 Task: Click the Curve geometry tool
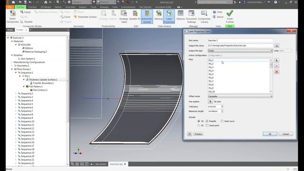tap(65, 17)
